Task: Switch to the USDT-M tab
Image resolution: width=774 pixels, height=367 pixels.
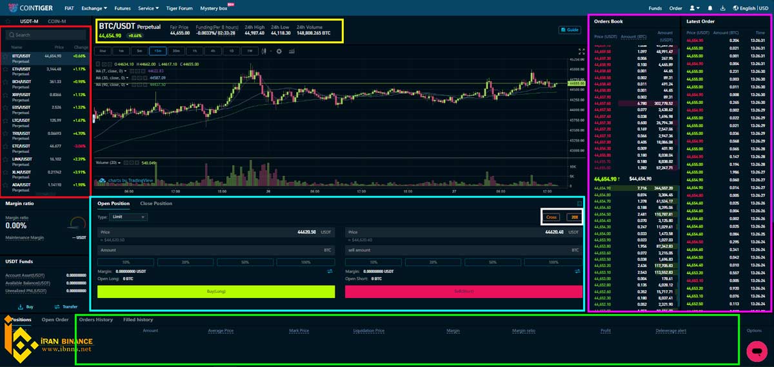Action: coord(30,21)
